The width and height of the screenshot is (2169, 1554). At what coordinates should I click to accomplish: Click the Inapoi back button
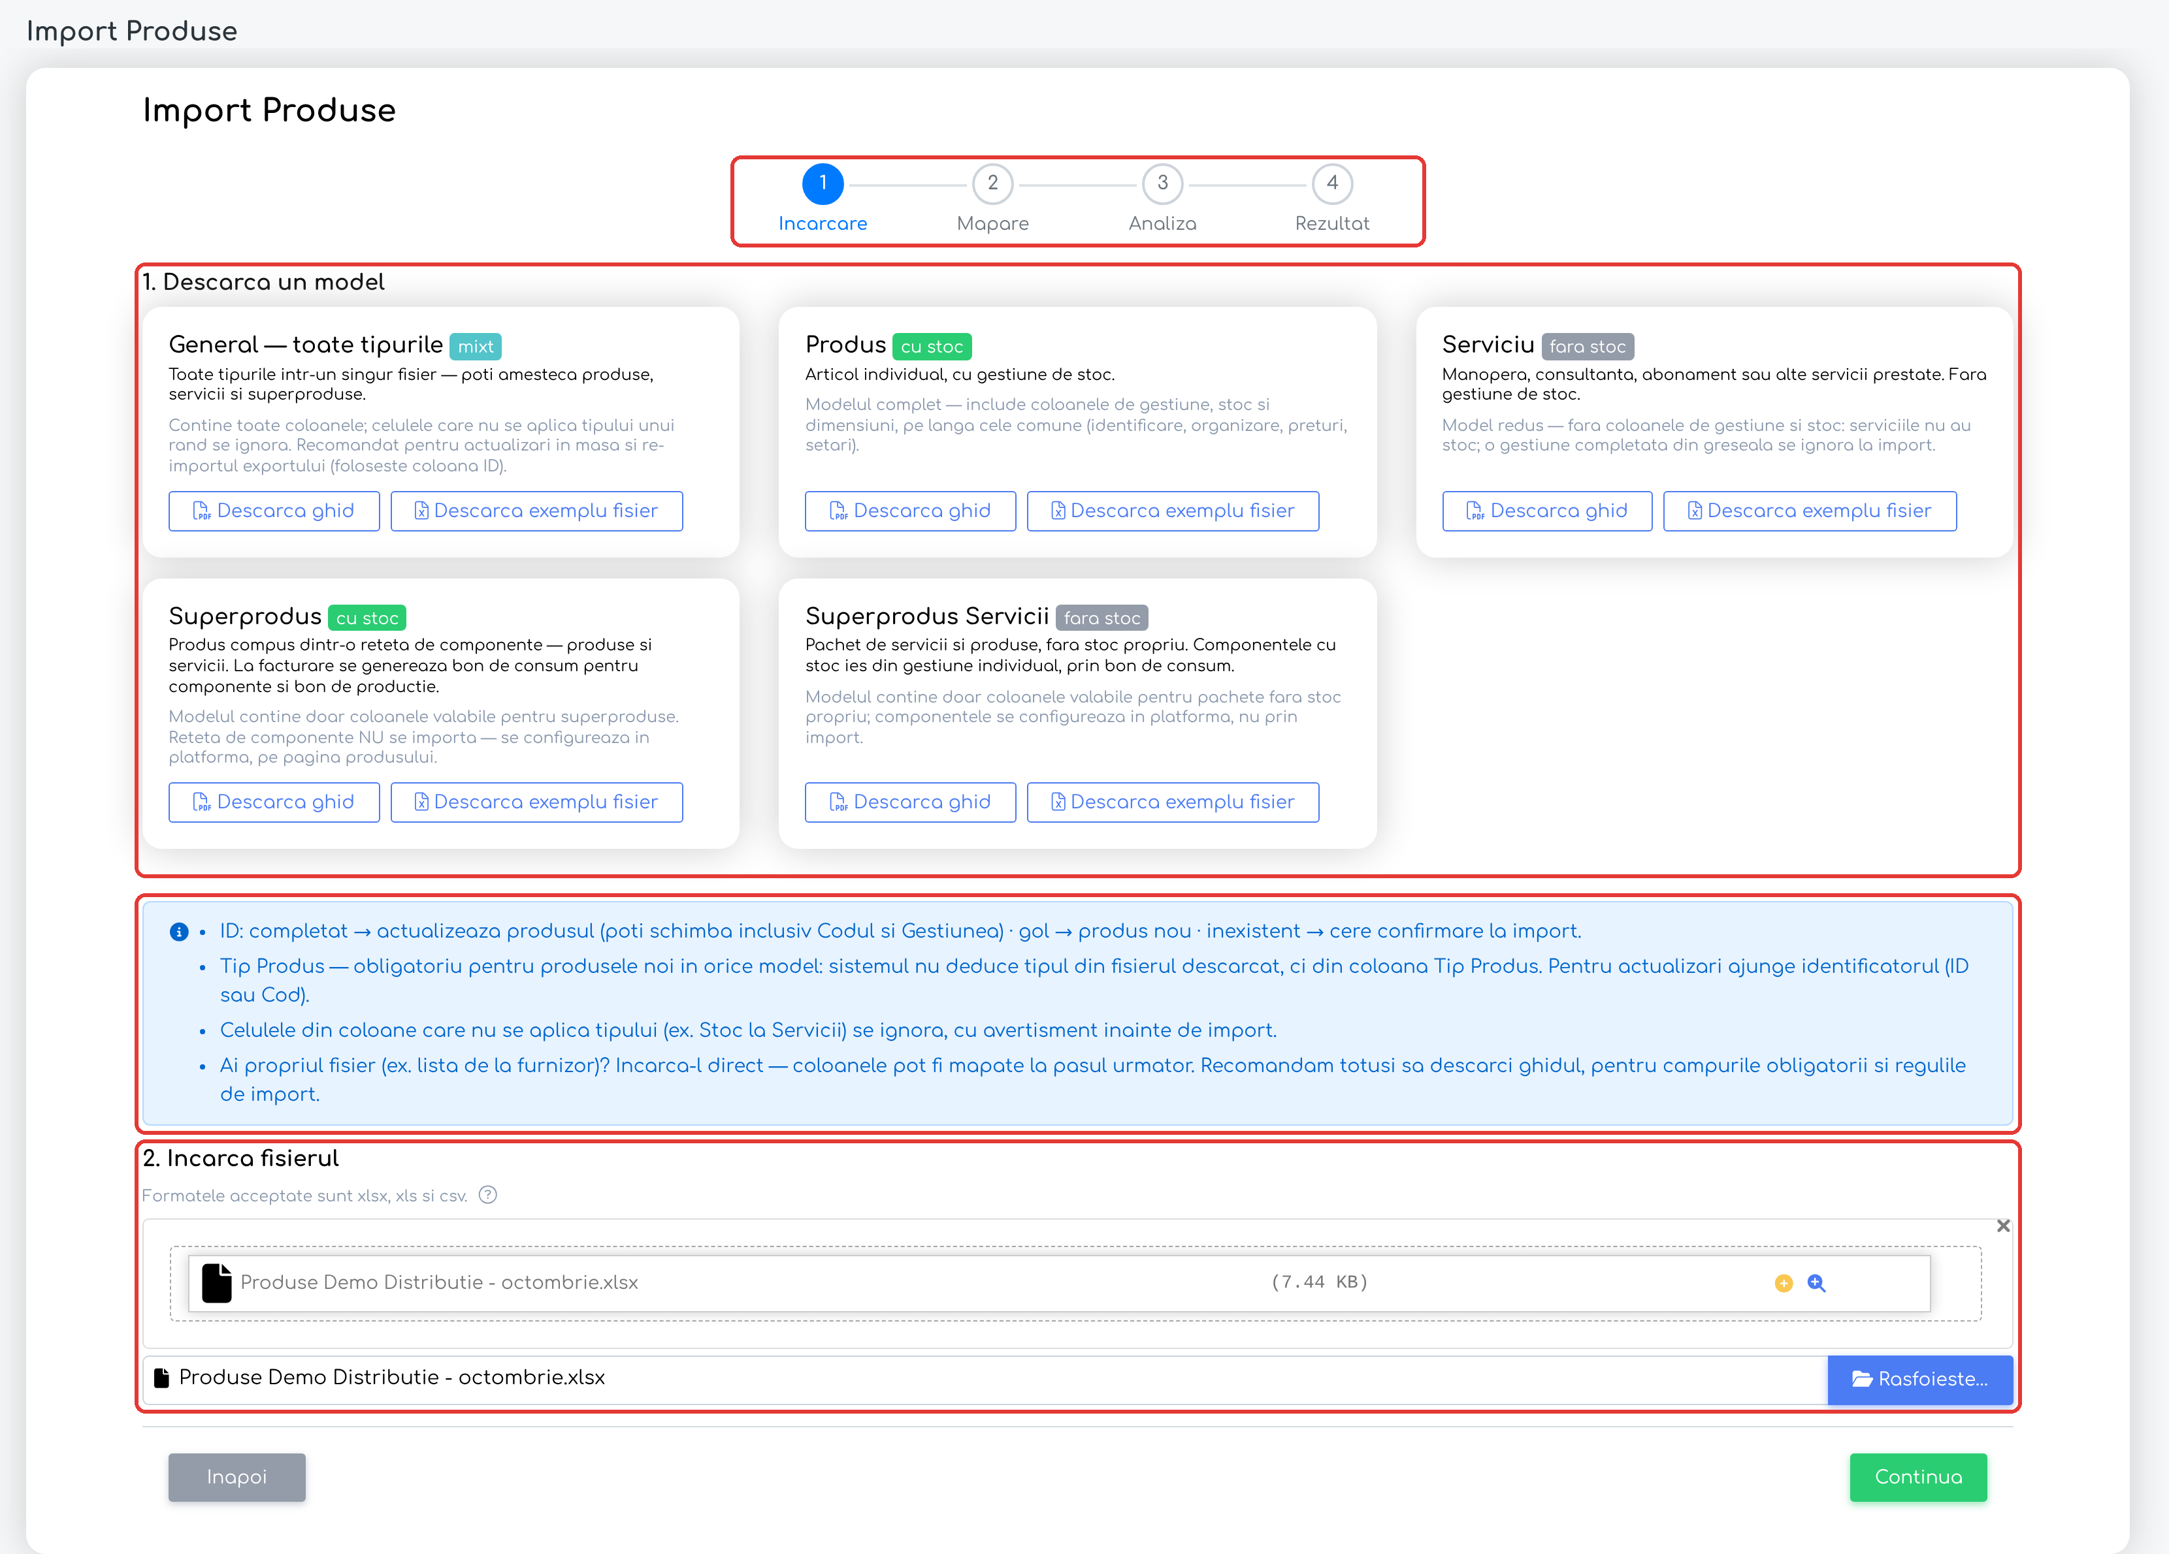(237, 1476)
